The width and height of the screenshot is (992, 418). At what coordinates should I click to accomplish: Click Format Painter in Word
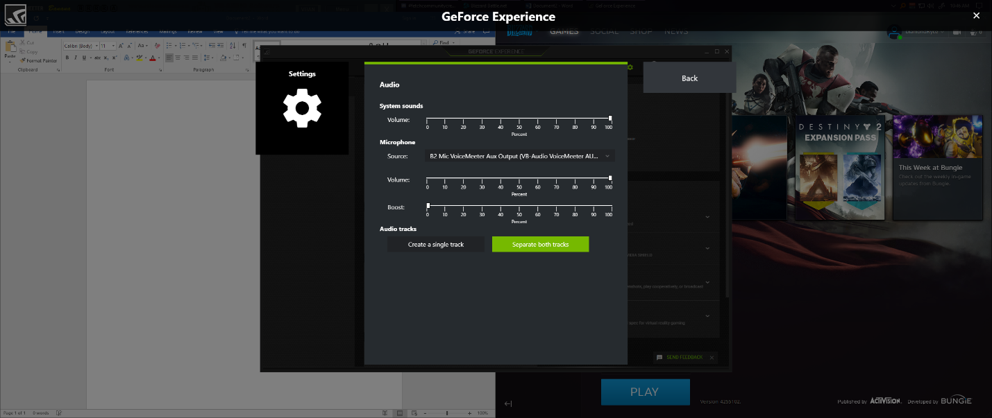click(x=39, y=60)
